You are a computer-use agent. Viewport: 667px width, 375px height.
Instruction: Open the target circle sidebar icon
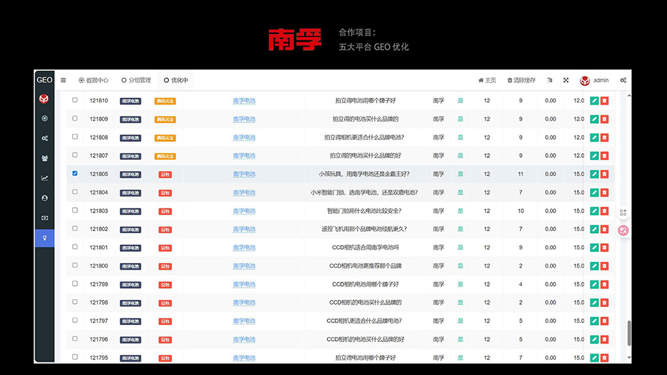coord(45,119)
